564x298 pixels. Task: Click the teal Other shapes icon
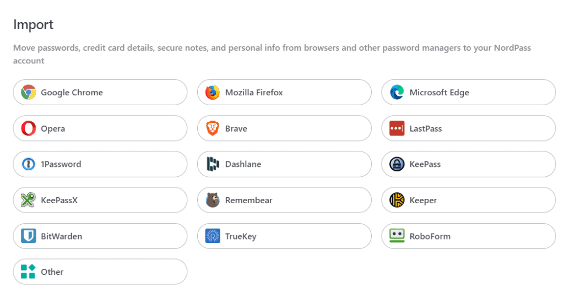click(x=29, y=272)
